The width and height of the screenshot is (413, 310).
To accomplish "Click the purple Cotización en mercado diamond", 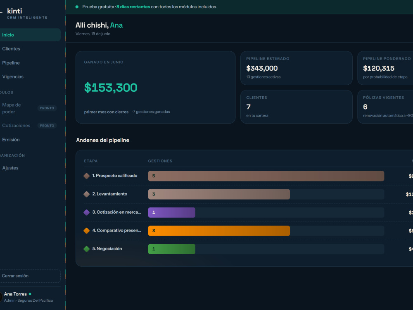I will coord(86,212).
